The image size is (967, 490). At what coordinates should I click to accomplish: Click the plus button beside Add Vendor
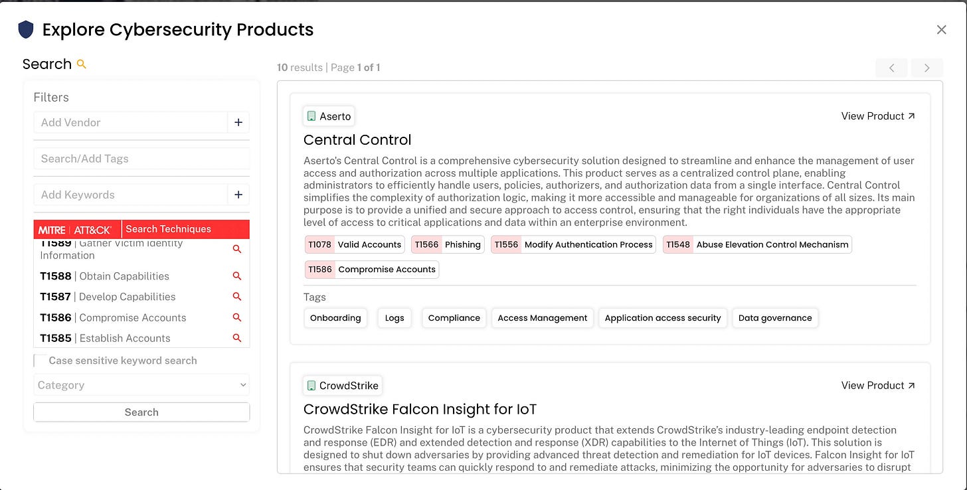click(238, 122)
